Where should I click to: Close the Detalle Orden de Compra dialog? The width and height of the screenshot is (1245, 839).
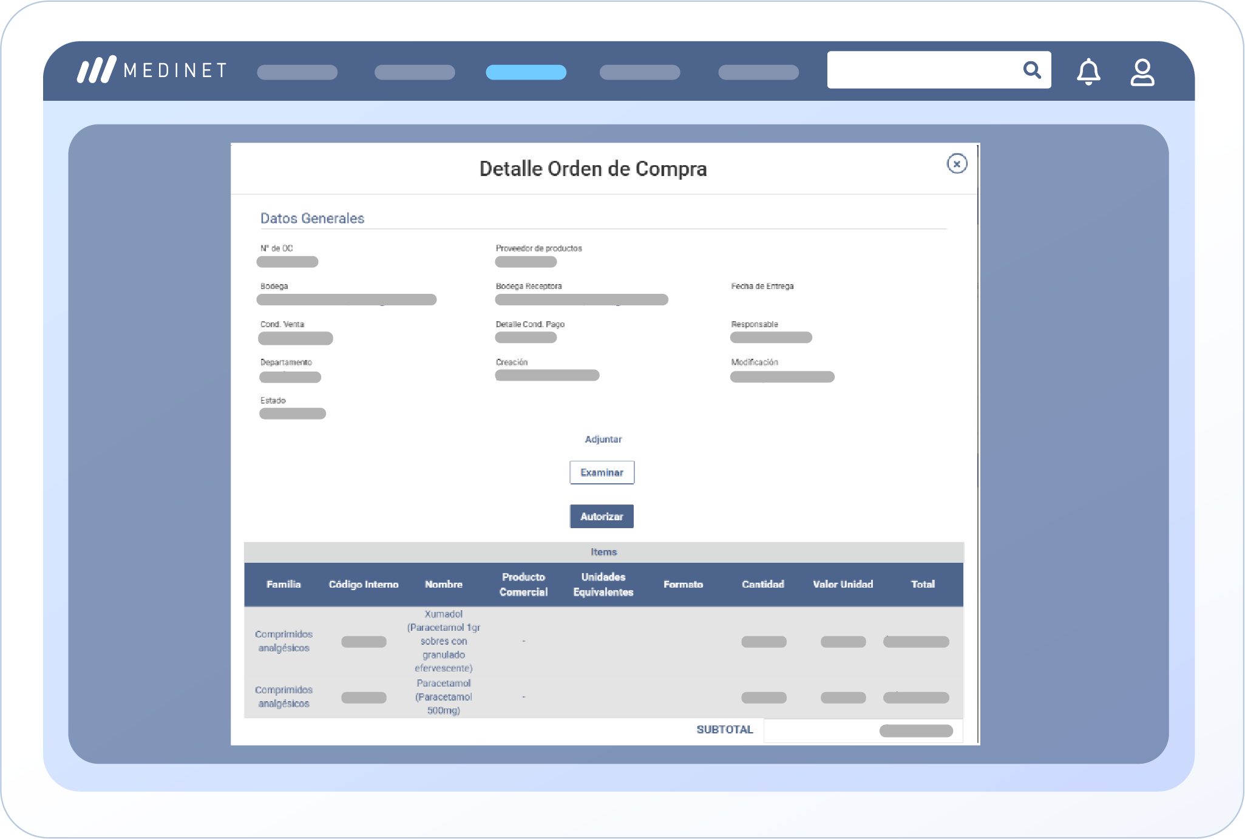957,164
